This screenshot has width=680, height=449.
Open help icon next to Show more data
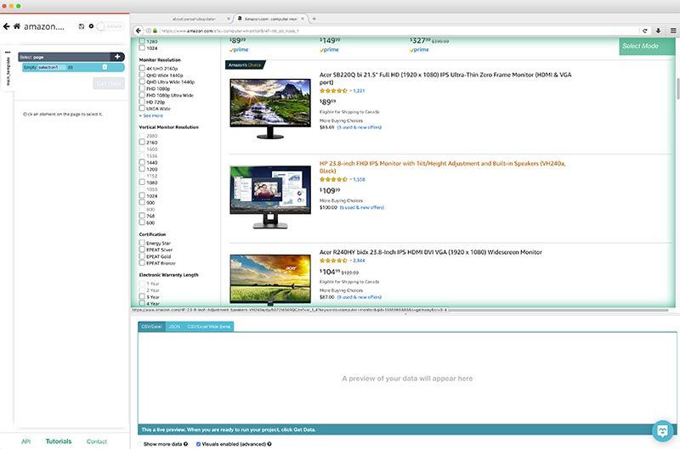click(185, 444)
